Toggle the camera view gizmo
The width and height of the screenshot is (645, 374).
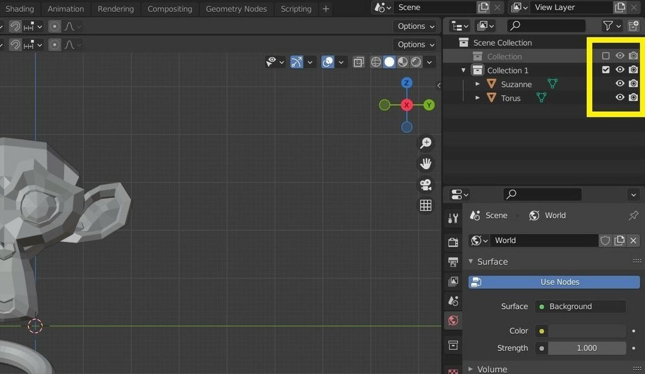(426, 184)
